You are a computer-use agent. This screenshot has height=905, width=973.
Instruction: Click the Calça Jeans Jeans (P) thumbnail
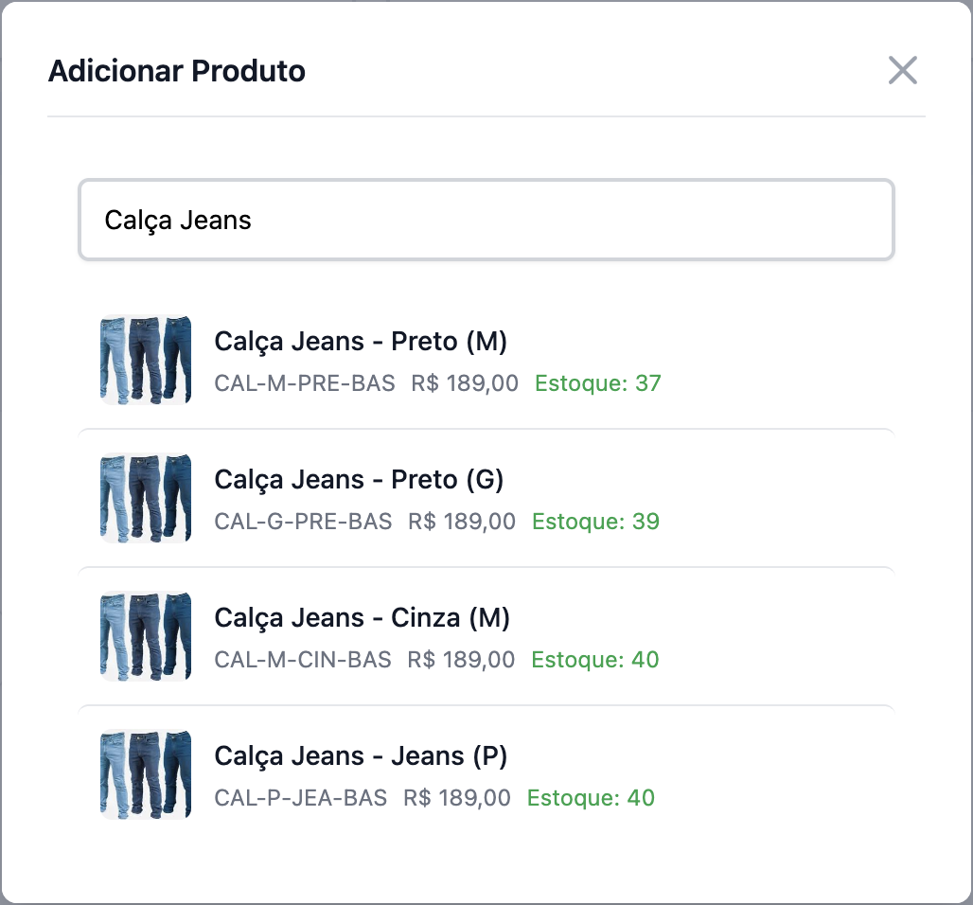146,774
